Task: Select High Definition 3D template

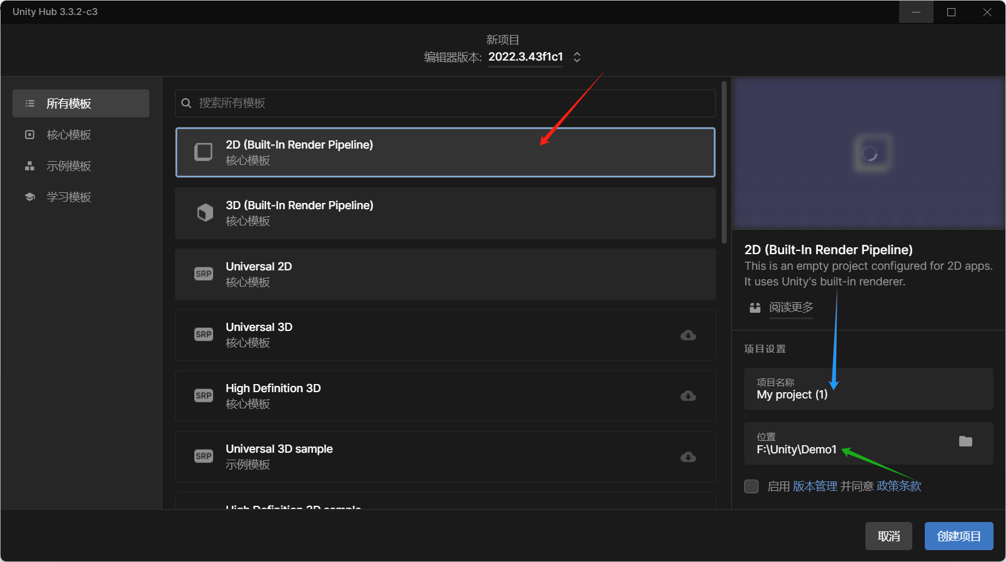Action: [x=446, y=396]
